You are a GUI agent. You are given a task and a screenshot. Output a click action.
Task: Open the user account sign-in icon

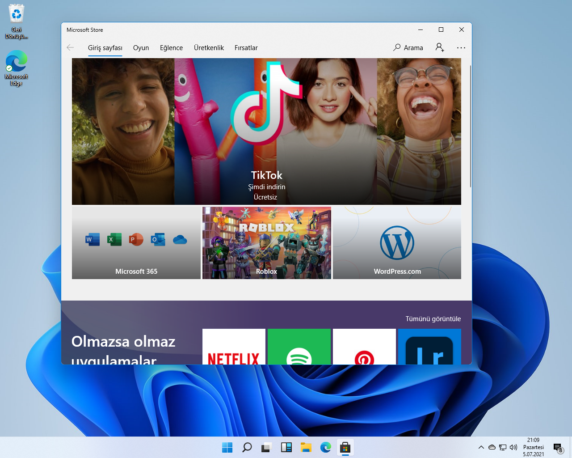point(440,47)
